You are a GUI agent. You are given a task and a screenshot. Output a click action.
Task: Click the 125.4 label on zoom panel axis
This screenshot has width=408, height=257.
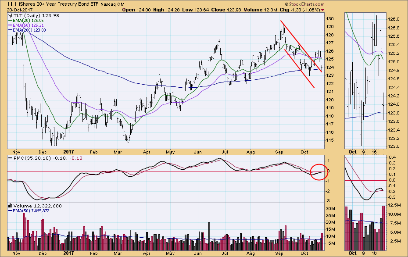click(394, 45)
